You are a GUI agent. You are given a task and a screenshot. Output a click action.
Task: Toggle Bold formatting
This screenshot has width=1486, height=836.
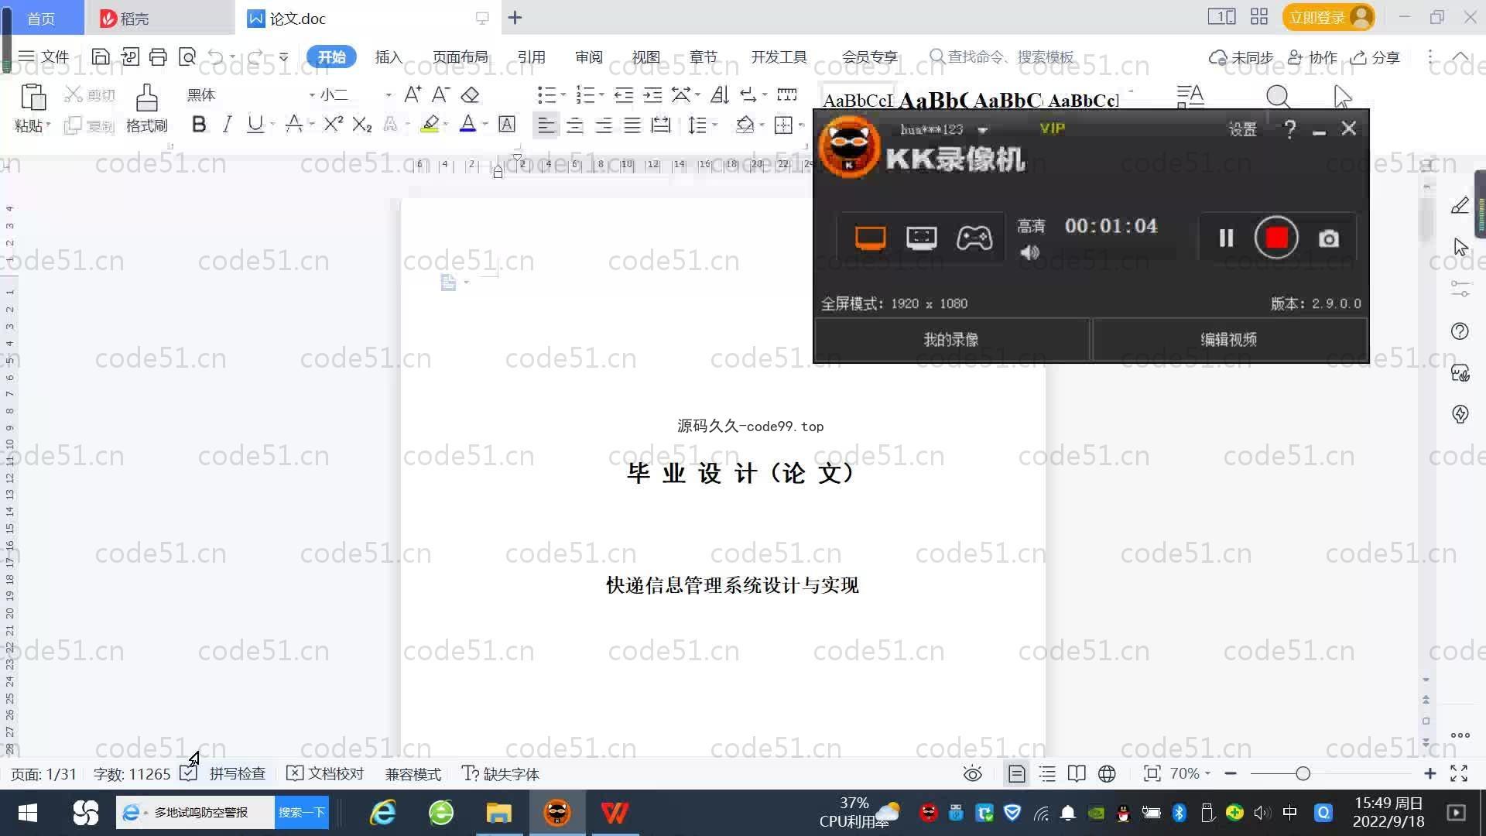pyautogui.click(x=199, y=124)
